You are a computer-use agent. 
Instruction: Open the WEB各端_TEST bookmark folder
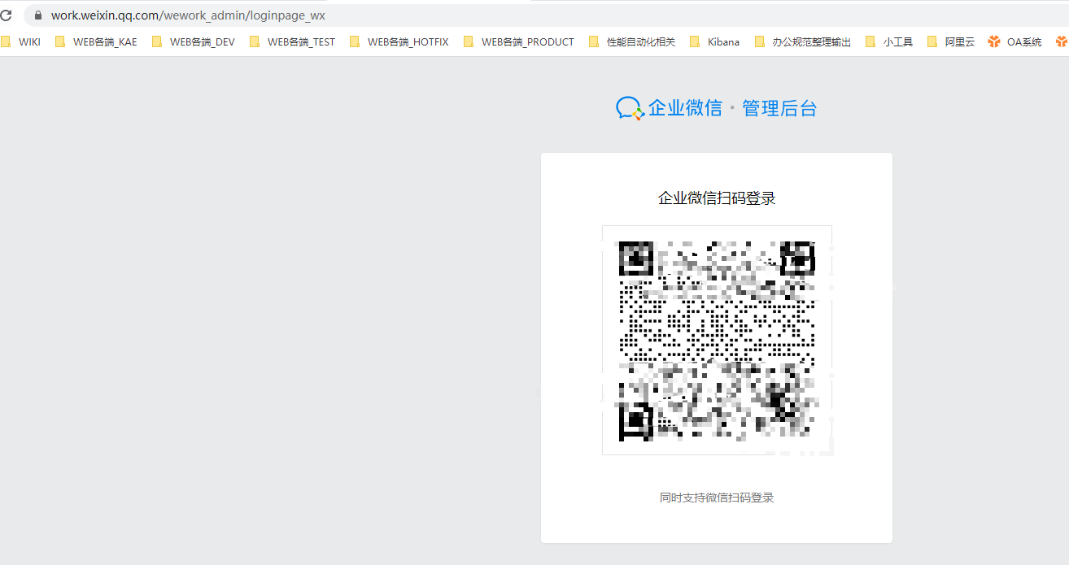(x=292, y=41)
